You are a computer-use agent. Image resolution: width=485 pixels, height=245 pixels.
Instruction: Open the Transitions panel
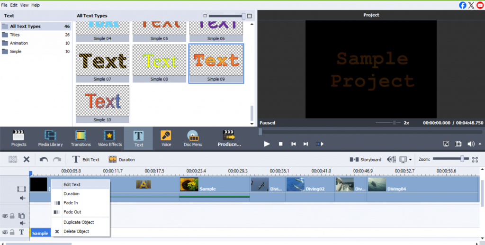point(81,138)
